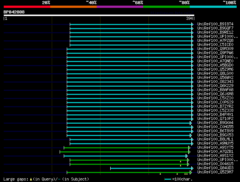Select the UniRef100_B6T8V9 label
Screen dimensions: 240x182
[x=215, y=131]
